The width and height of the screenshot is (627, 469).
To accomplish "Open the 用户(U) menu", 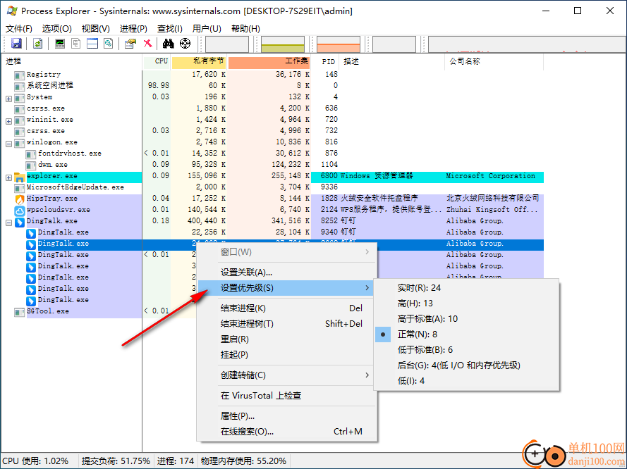I will (207, 29).
